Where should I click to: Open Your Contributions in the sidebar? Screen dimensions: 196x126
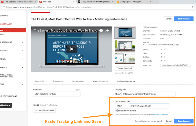9,96
